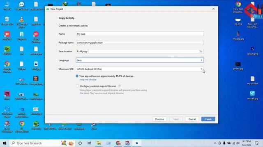Open File Explorer from taskbar
This screenshot has height=147, width=263.
click(99, 143)
